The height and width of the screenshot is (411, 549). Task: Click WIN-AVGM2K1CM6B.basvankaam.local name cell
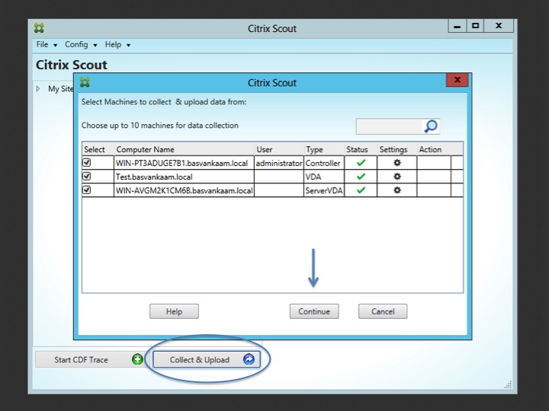(x=185, y=190)
